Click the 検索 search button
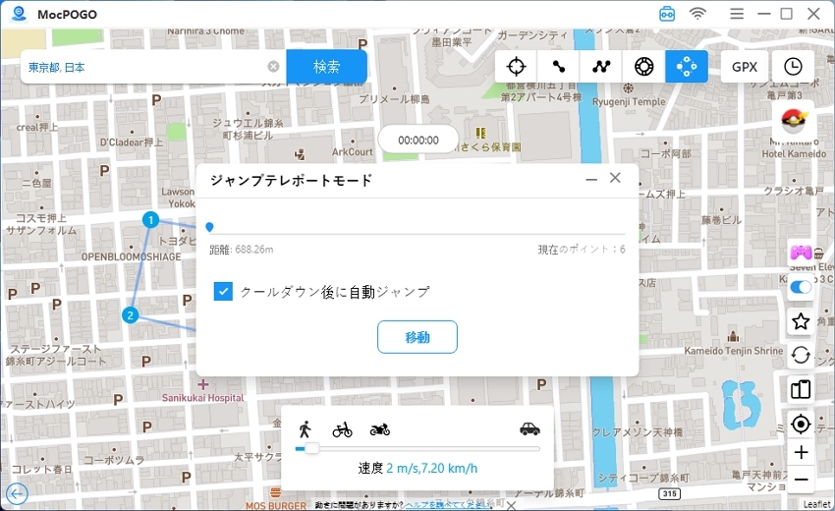Viewport: 835px width, 511px height. click(x=326, y=67)
